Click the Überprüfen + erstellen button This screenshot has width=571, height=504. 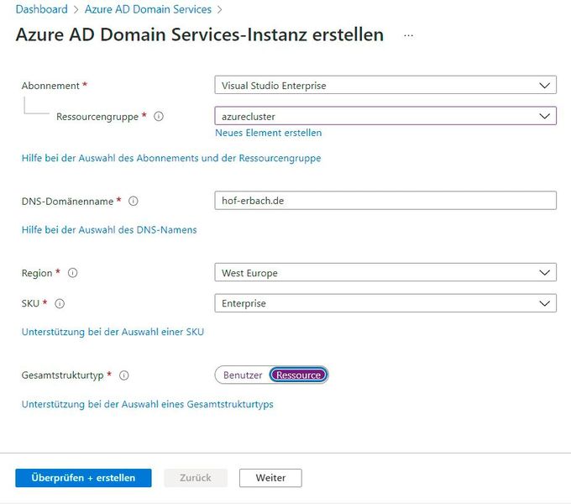click(x=83, y=478)
